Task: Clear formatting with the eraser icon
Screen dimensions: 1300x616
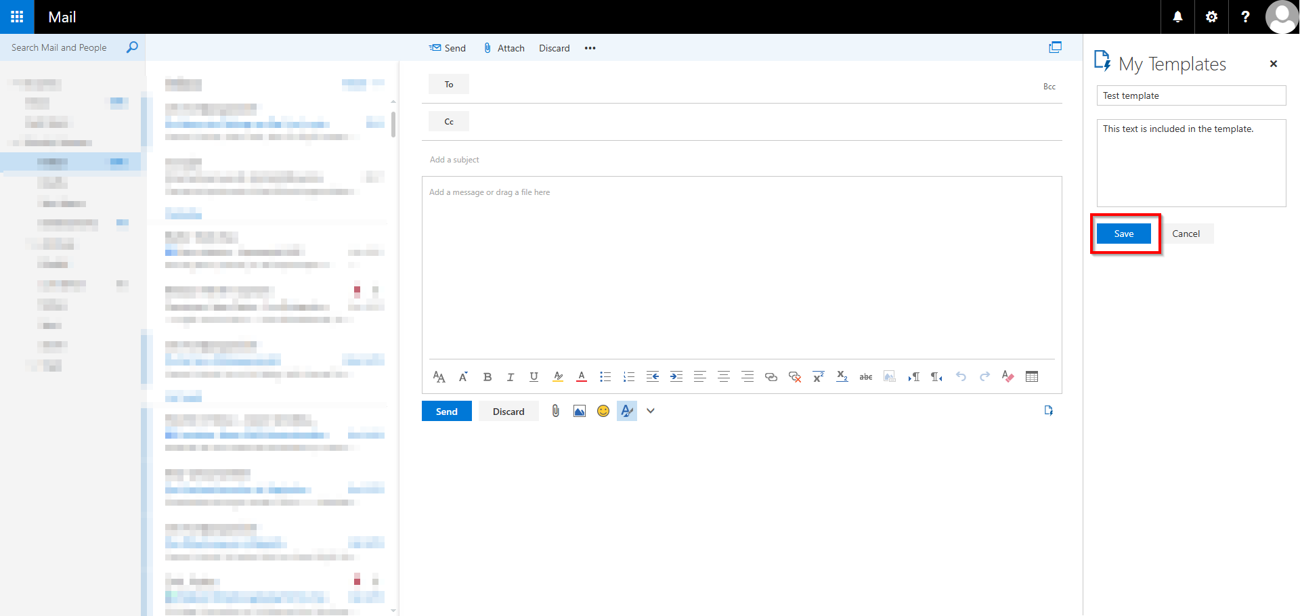Action: pyautogui.click(x=1007, y=376)
